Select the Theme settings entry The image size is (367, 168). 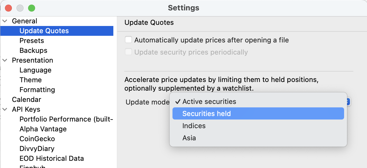pos(30,80)
